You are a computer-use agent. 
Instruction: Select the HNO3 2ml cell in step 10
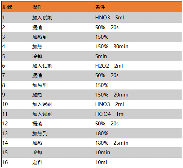pyautogui.click(x=138, y=104)
